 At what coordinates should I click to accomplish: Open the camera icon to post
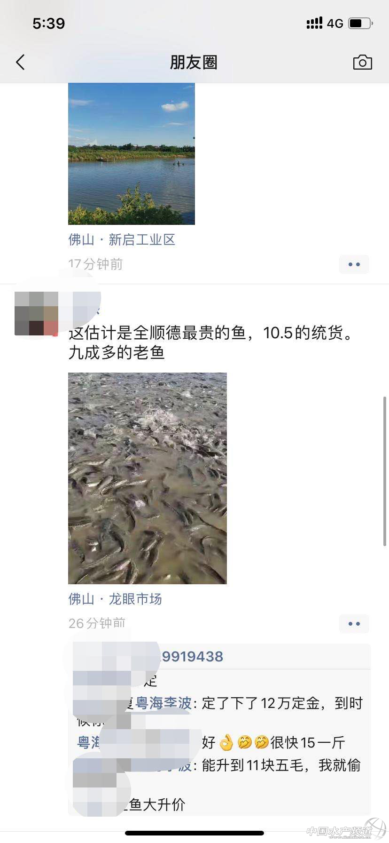(362, 62)
